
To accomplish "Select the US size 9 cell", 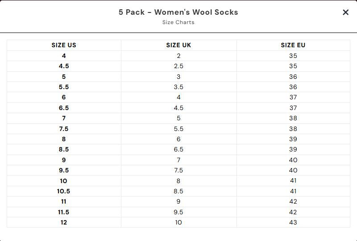I will [x=64, y=160].
